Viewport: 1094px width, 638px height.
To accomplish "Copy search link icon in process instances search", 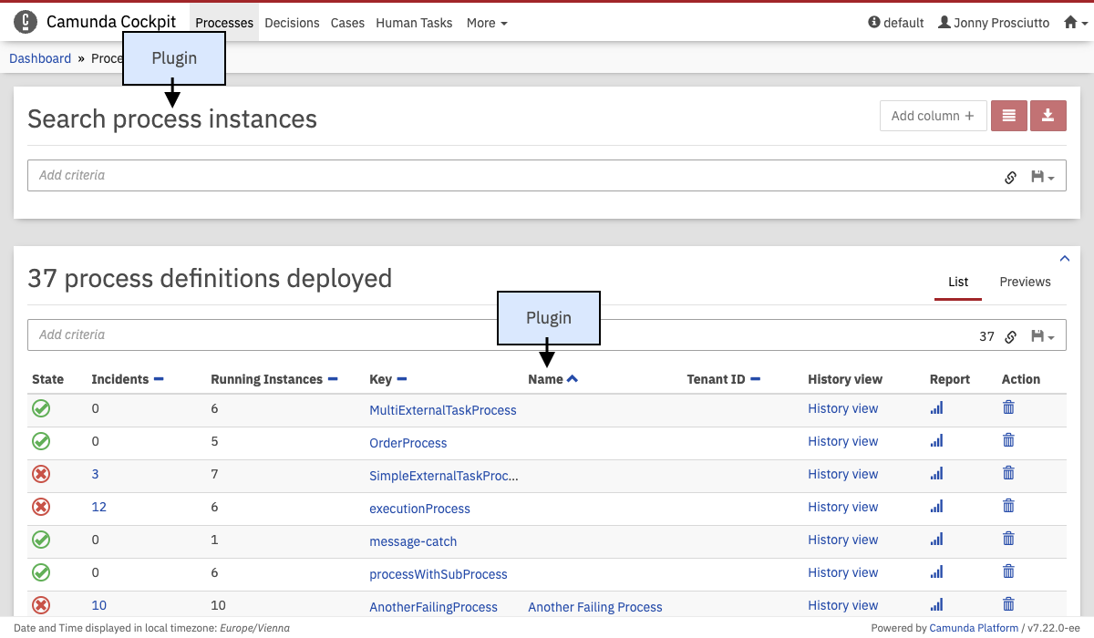I will [1010, 177].
